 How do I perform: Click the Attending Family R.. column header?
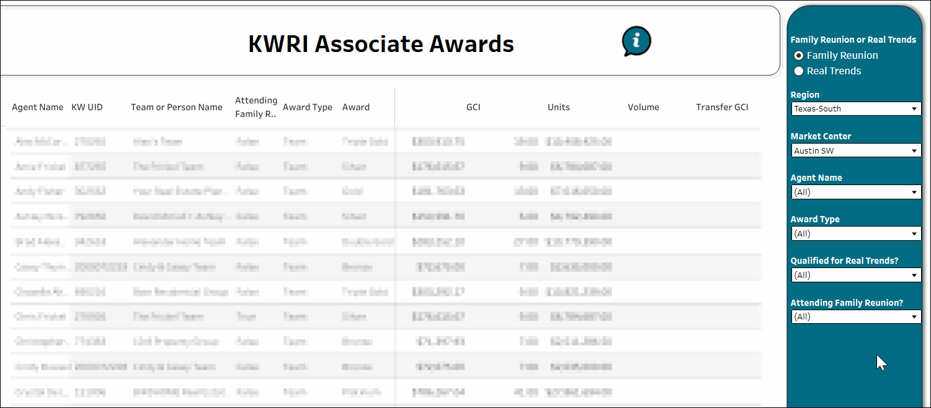point(256,107)
